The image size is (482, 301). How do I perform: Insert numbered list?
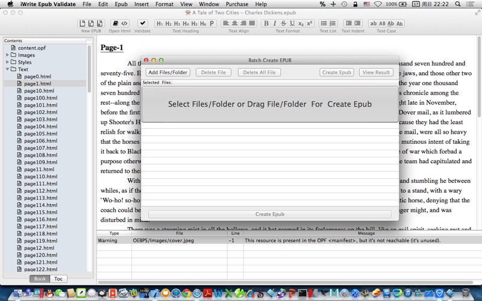(333, 23)
